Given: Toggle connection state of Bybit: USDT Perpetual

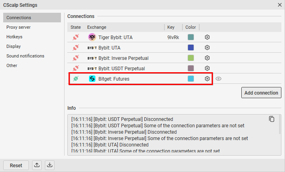Looking at the screenshot, I should [75, 68].
